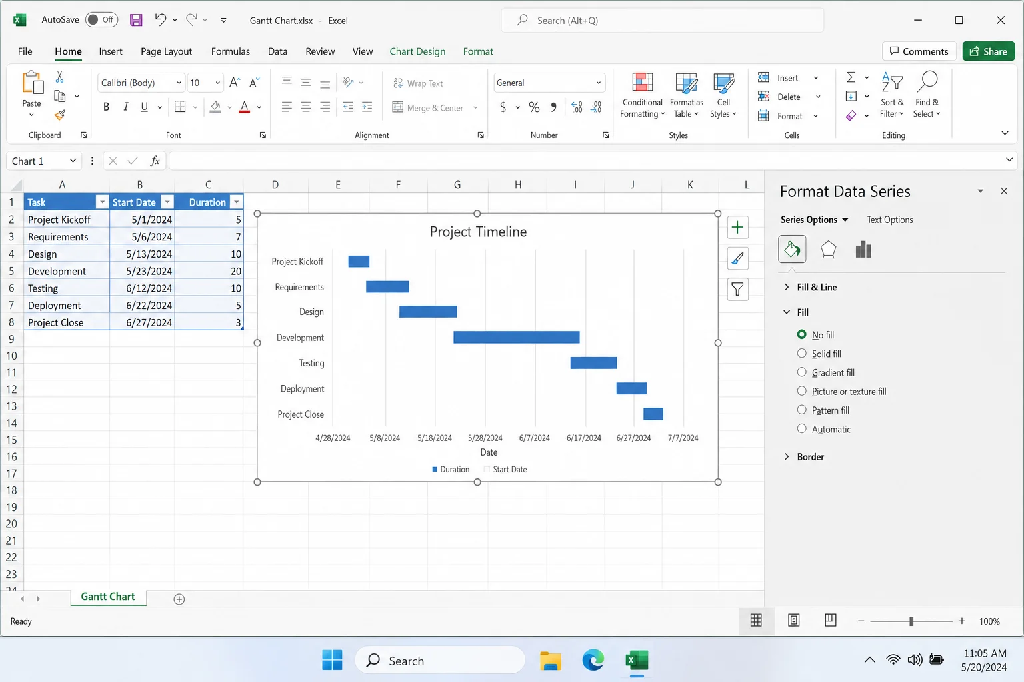
Task: Click the Center align icon
Action: click(305, 107)
